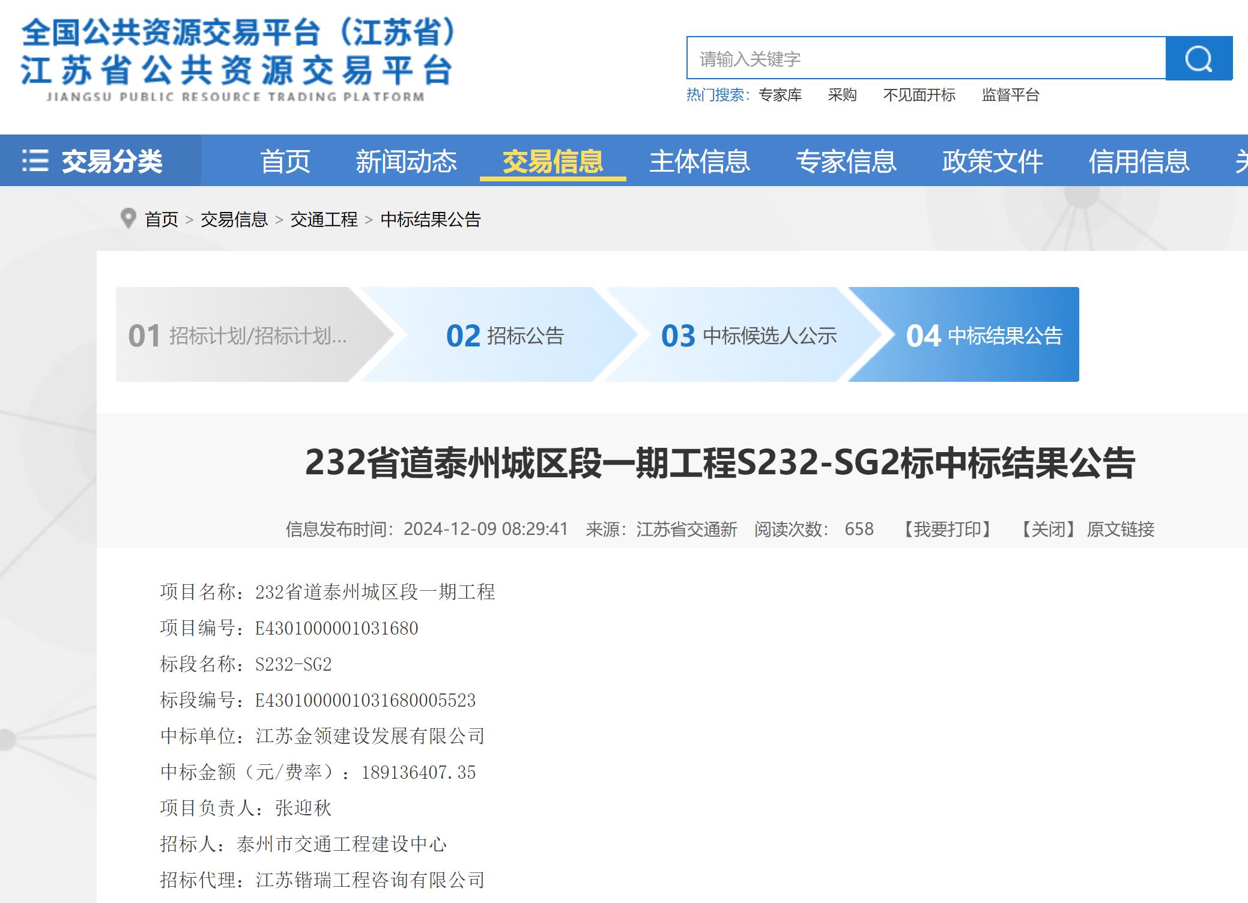Open the 交易分类 category menu
Screen dimensions: 1248x903
click(x=100, y=160)
